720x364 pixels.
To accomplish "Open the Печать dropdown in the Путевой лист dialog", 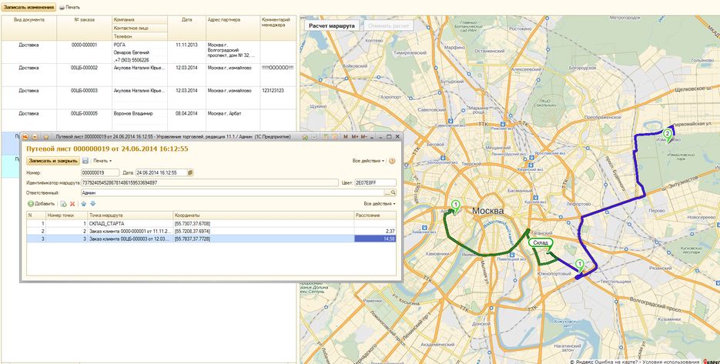I will click(x=102, y=161).
